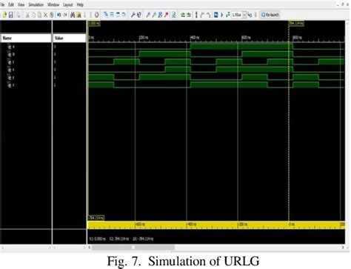The image size is (351, 269).
Task: Select the topmost signal in Name column
Action: pos(11,46)
